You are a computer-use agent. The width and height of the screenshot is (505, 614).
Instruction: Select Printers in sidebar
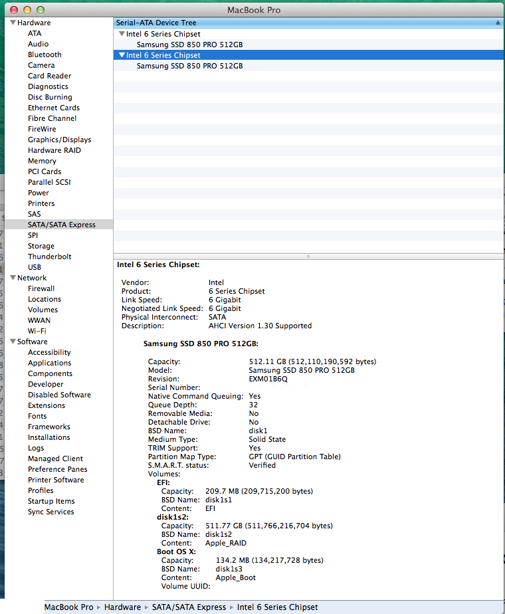[41, 203]
